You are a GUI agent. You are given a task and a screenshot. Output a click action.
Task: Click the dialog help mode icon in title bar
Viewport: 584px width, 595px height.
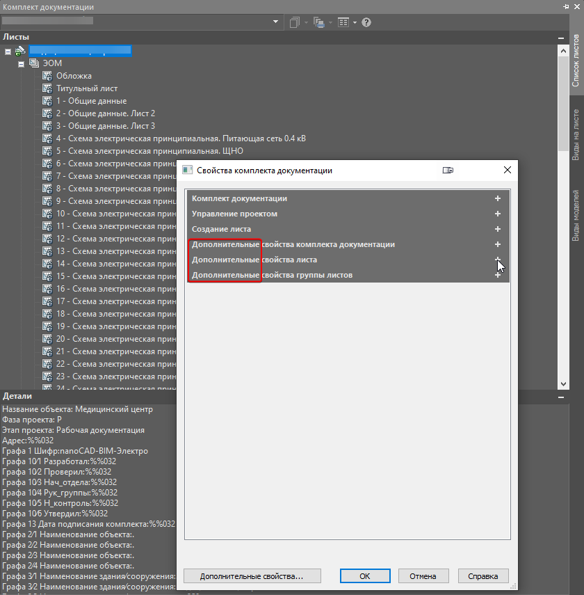pyautogui.click(x=448, y=170)
